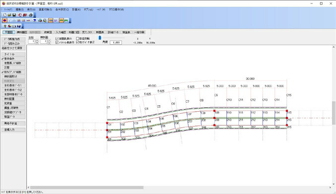The height and width of the screenshot is (194, 336).
Task: Click the red circle icon in second toolbar
Action: click(x=5, y=20)
